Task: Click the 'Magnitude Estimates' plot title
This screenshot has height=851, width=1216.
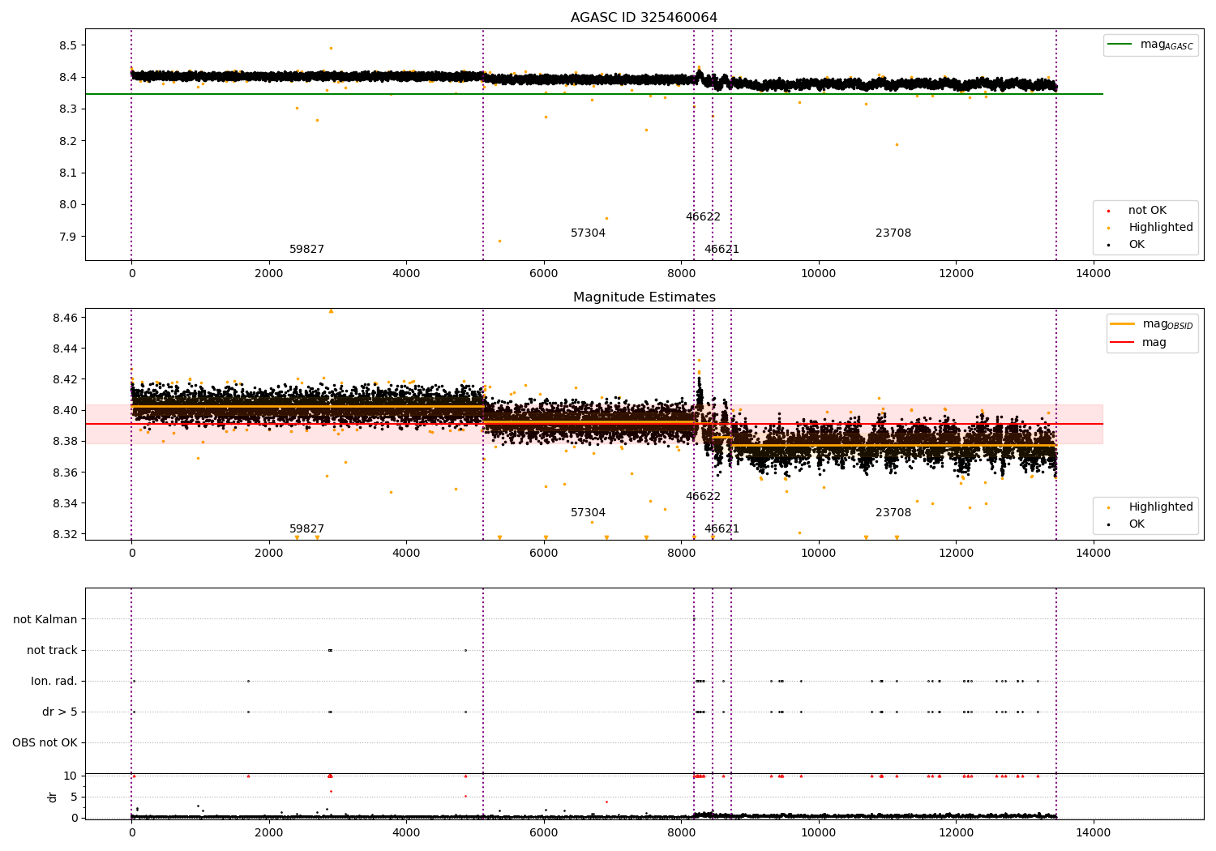Action: [644, 297]
